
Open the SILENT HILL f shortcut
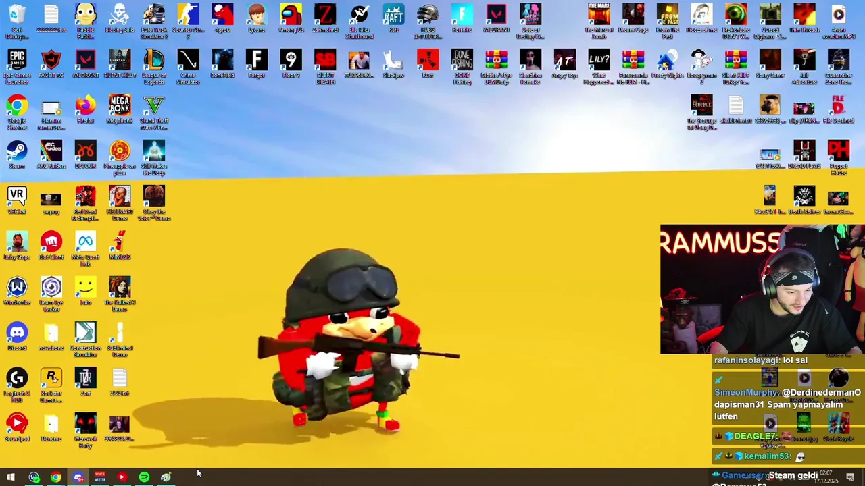(x=120, y=63)
